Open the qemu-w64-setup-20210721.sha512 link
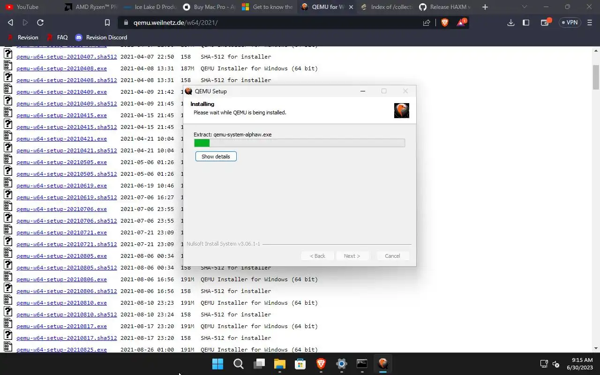Image resolution: width=600 pixels, height=375 pixels. point(67,244)
